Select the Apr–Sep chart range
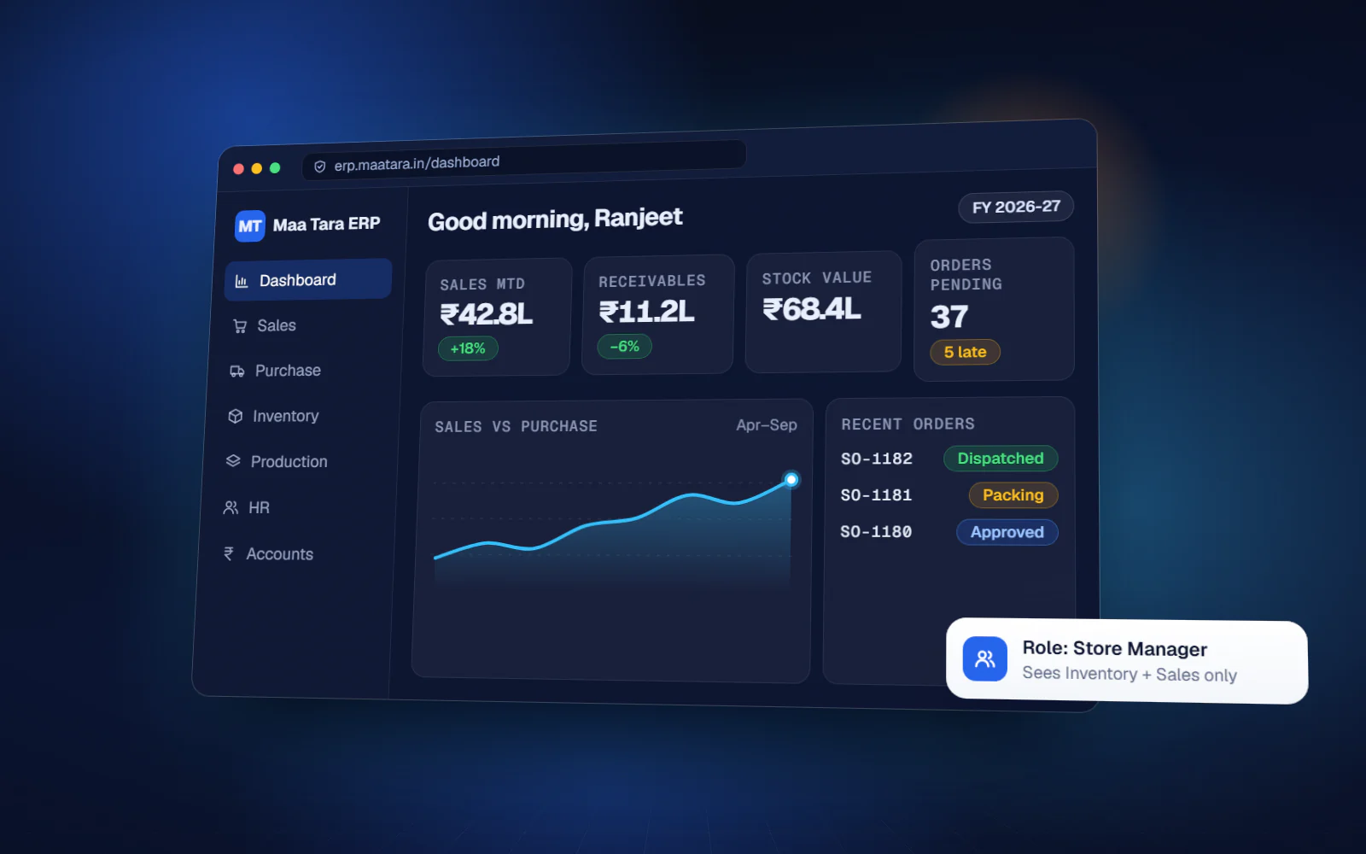The width and height of the screenshot is (1366, 854). pyautogui.click(x=767, y=424)
